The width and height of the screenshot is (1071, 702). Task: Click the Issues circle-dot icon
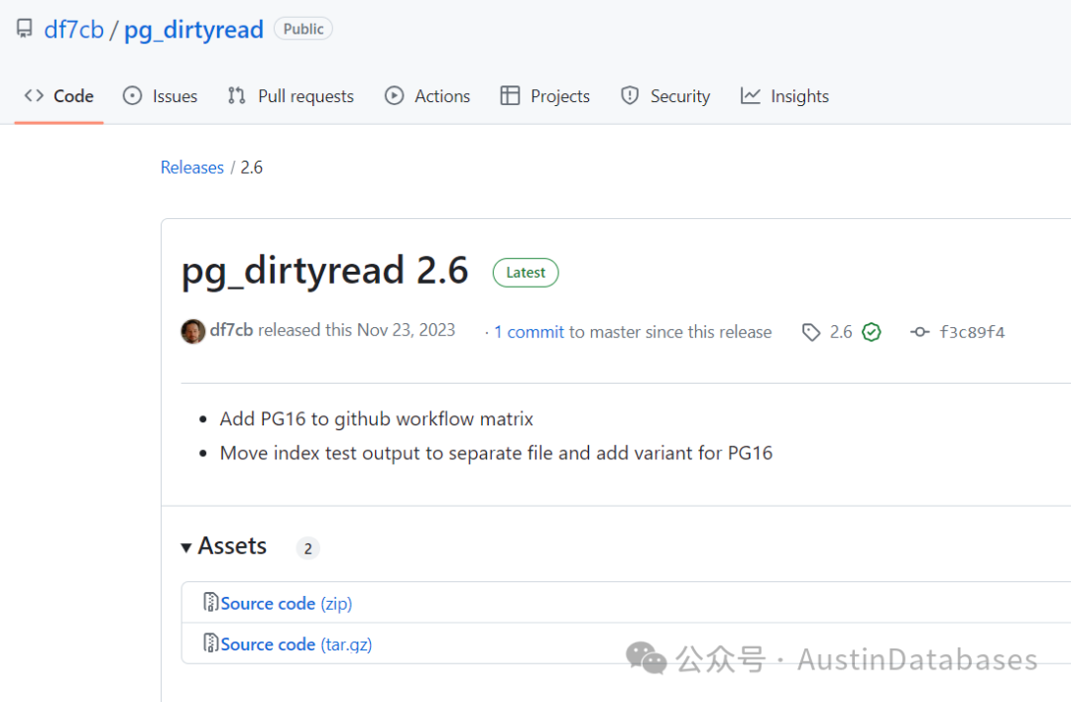[x=132, y=95]
